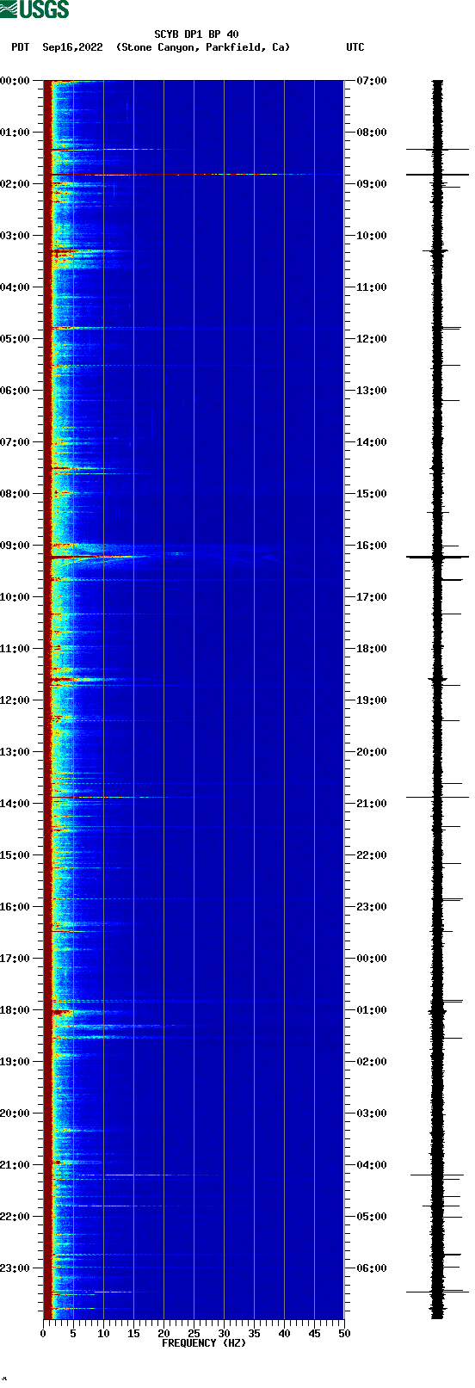Image resolution: width=475 pixels, height=1388 pixels.
Task: Click the UTC "12:00" time label
Action: (x=371, y=339)
